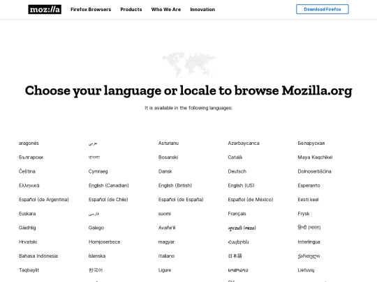377x282 pixels.
Task: Pick Bosanski language
Action: coord(168,157)
